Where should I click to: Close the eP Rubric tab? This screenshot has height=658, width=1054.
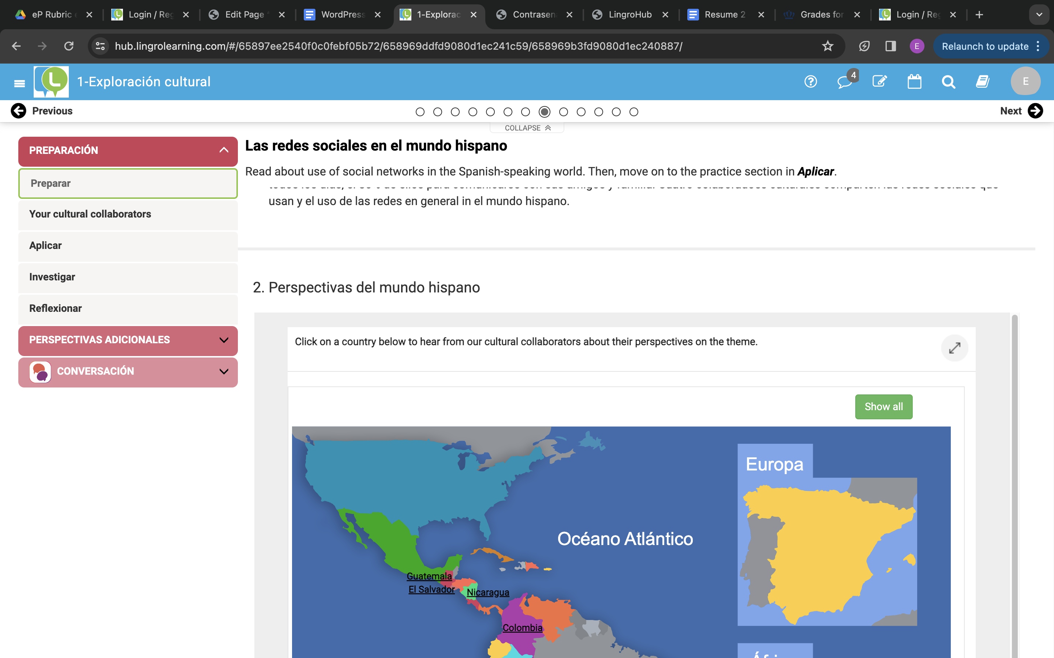point(89,15)
